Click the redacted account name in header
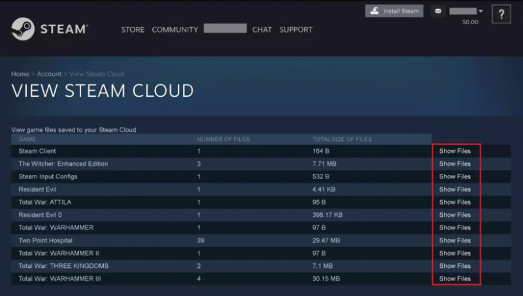523x296 pixels. [463, 11]
